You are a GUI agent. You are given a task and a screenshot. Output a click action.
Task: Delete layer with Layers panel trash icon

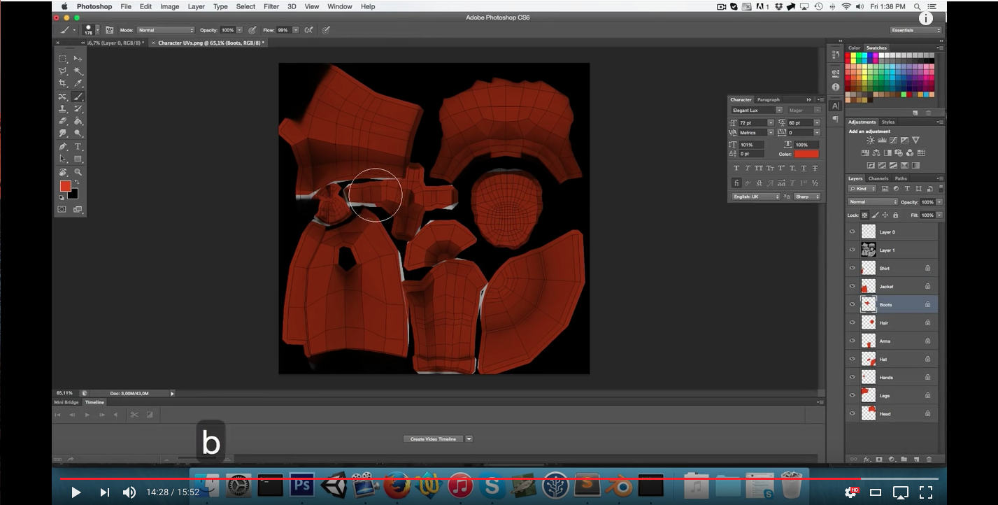coord(929,460)
